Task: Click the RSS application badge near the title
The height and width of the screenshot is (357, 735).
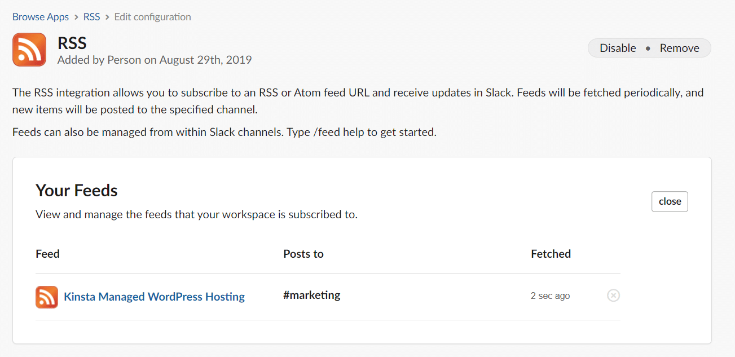Action: (29, 50)
